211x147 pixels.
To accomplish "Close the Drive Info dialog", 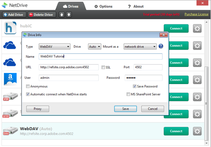I will coord(163,35).
